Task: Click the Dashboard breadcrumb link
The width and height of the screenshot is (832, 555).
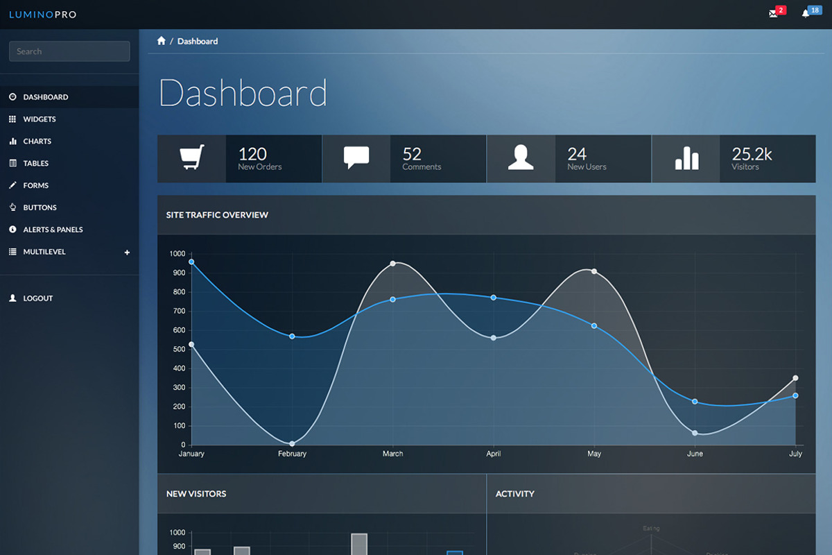Action: tap(198, 41)
